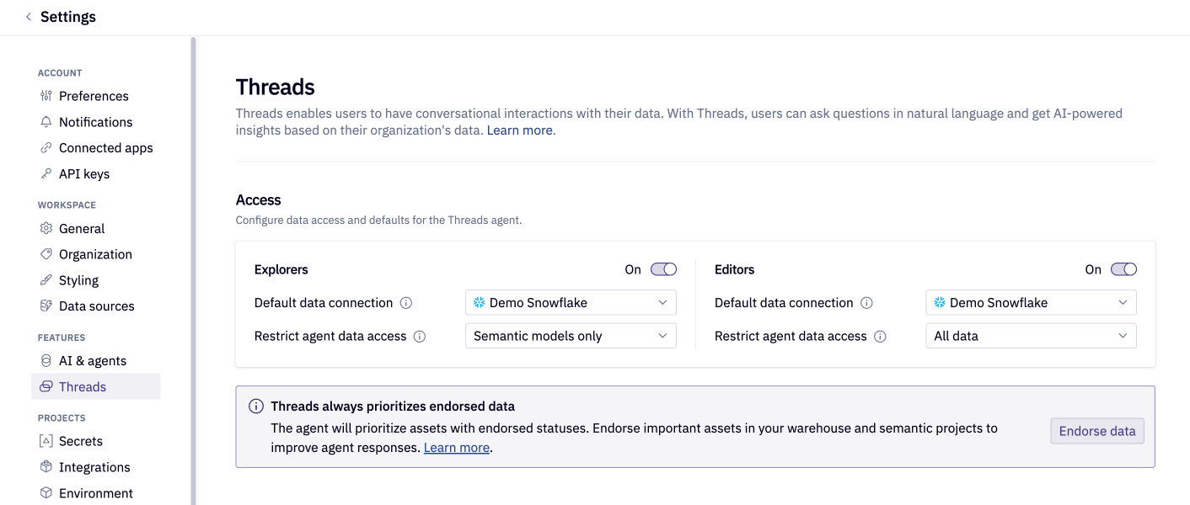Change Explorers restriction from Semantic models only
Screen dimensions: 1190x505
pyautogui.click(x=571, y=335)
